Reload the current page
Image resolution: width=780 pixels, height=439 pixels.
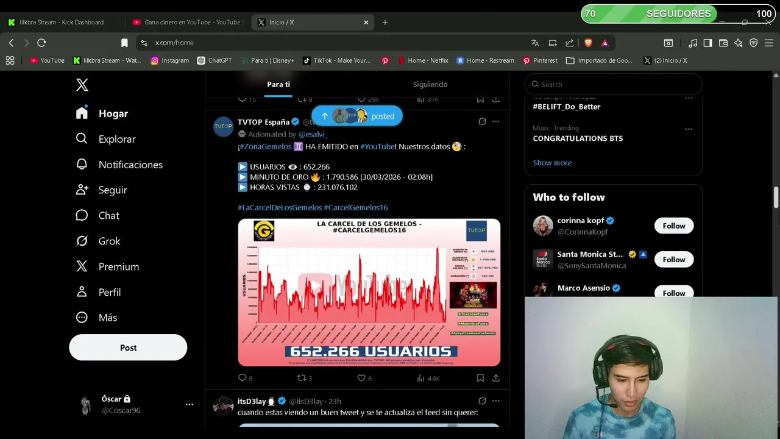41,43
